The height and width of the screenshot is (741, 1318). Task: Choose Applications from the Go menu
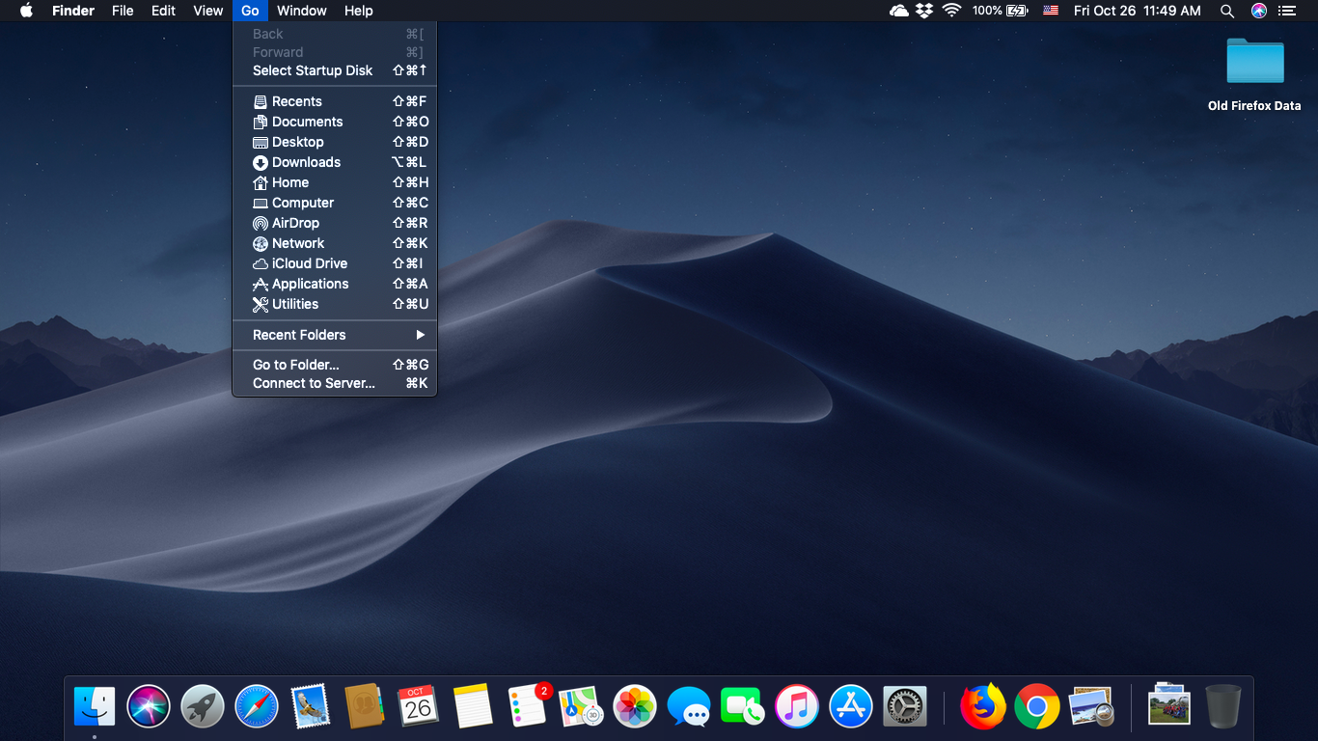310,284
